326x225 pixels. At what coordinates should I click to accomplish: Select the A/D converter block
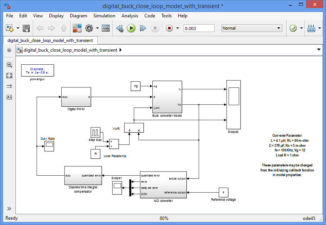coord(163,185)
